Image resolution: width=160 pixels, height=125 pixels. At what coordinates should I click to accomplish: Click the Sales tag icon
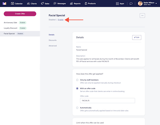[x=42, y=4]
